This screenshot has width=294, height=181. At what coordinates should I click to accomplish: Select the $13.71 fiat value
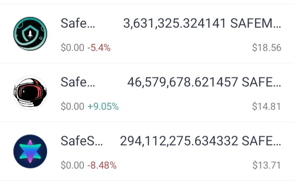[267, 165]
